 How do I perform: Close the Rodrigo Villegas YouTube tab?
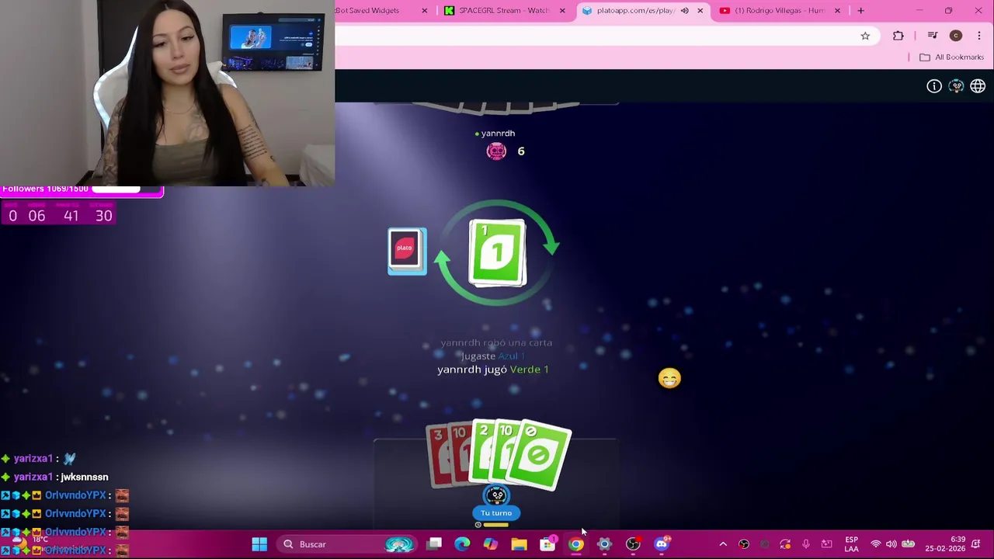click(837, 10)
